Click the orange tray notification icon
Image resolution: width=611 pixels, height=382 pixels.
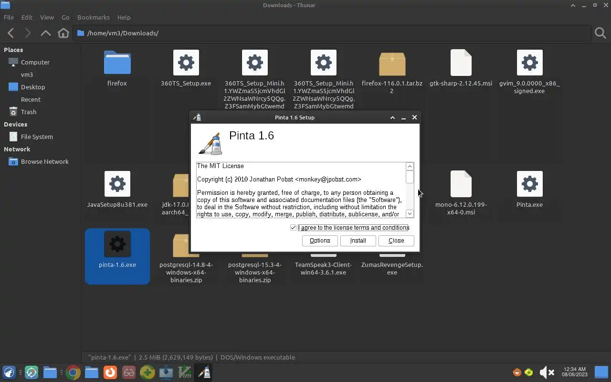(x=517, y=372)
